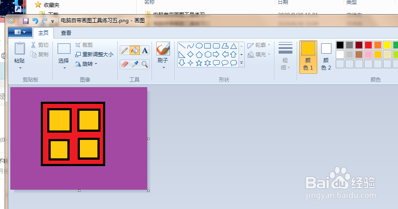Expand the Select (选择) dropdown arrow
Viewport: 398px width, 209px height.
tap(64, 68)
